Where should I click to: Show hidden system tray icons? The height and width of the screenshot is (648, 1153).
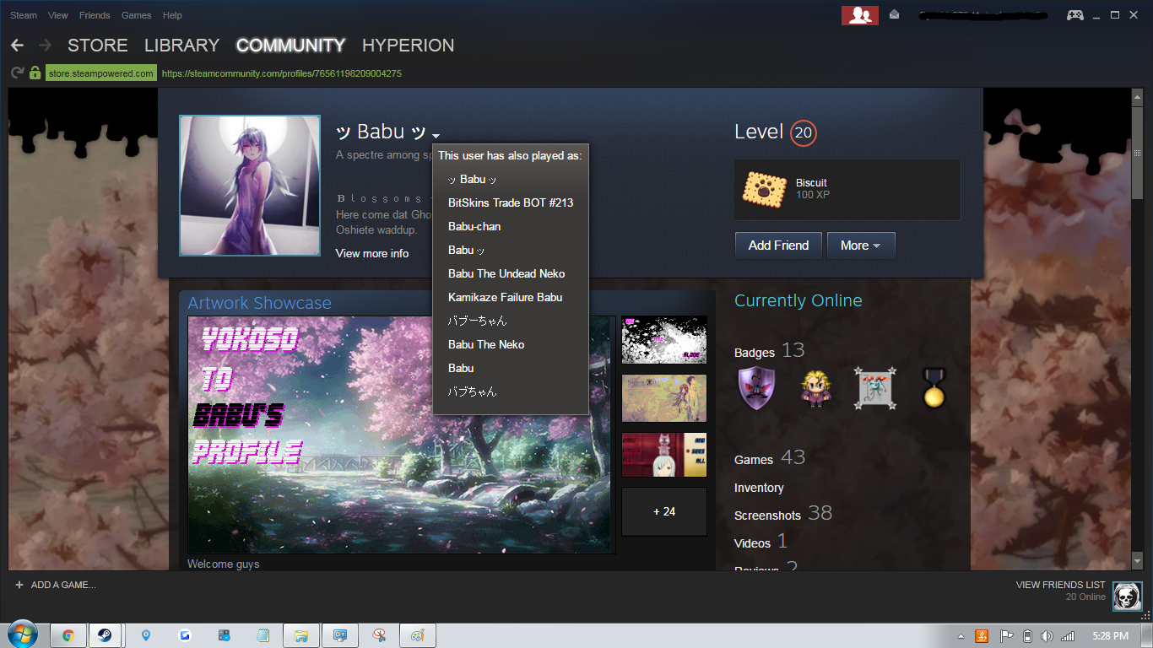[x=961, y=636]
